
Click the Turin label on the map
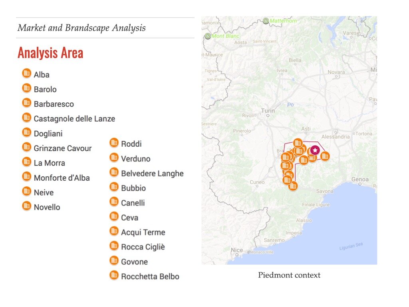click(x=268, y=111)
